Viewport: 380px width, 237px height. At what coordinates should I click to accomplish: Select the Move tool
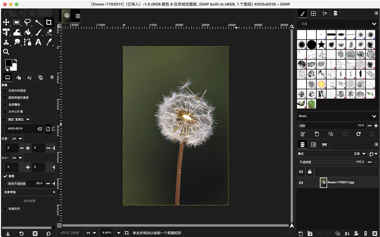click(x=6, y=22)
